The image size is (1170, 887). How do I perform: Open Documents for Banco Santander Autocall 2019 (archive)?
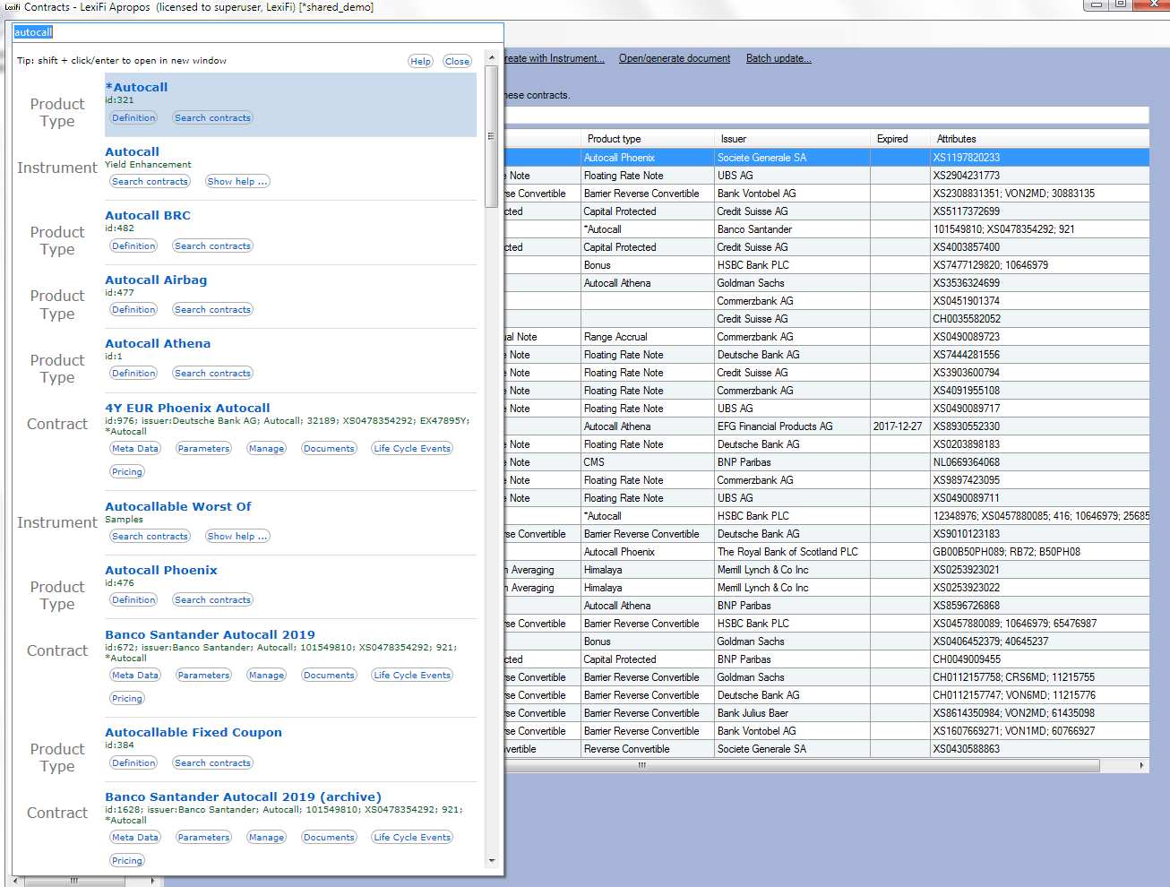pos(329,838)
